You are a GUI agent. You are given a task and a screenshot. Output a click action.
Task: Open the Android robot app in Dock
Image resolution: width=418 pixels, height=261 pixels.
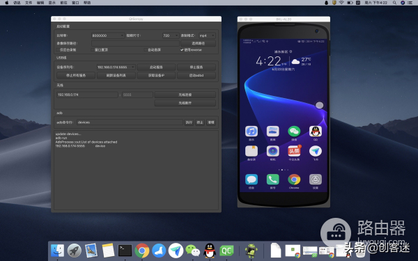251,251
